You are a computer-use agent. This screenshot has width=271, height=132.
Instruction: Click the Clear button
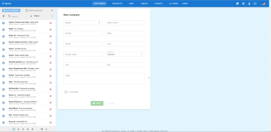[x=111, y=103]
